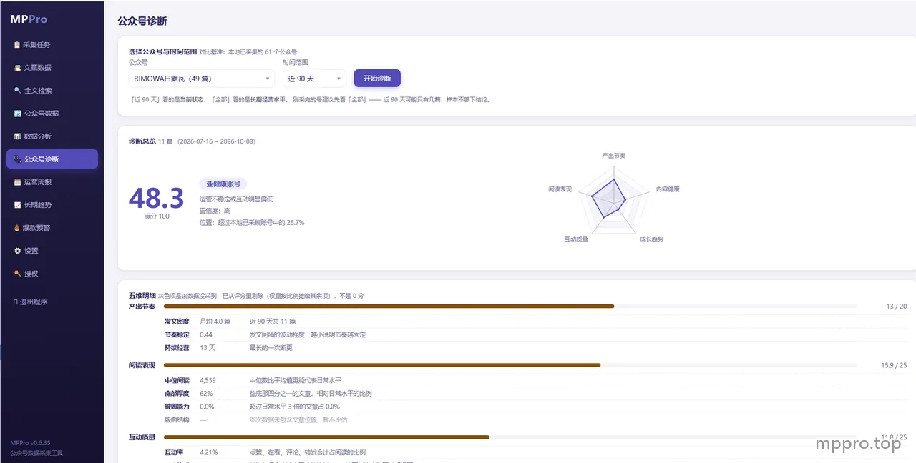Click the 运营周报 calendar icon
The image size is (916, 463).
[x=17, y=182]
